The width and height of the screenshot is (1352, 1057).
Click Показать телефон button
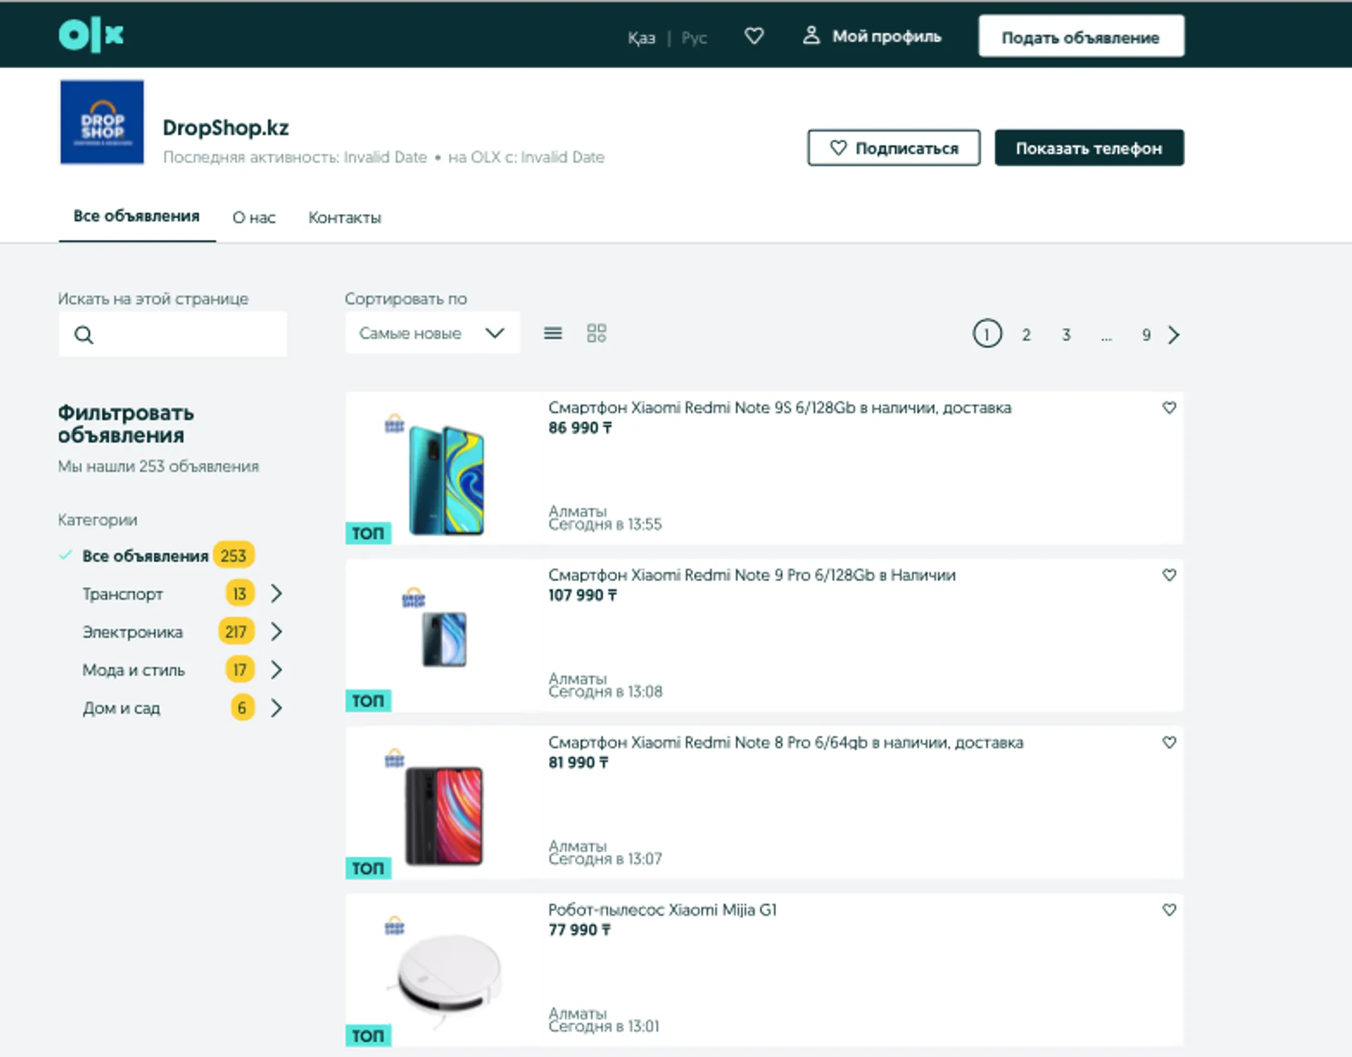(x=1089, y=148)
